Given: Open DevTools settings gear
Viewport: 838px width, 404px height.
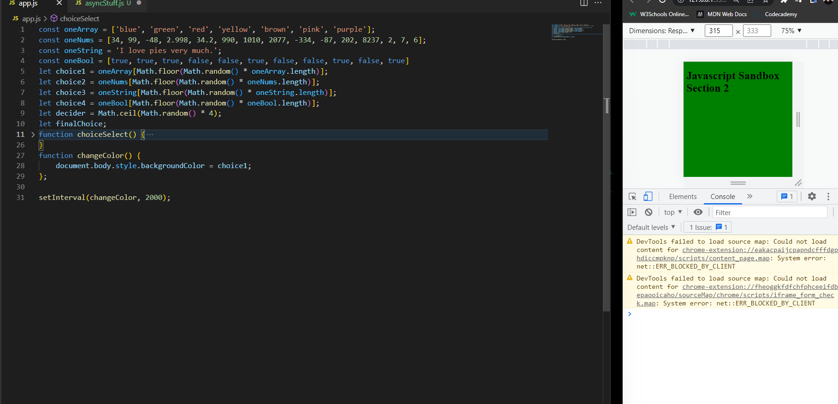Looking at the screenshot, I should coord(812,196).
